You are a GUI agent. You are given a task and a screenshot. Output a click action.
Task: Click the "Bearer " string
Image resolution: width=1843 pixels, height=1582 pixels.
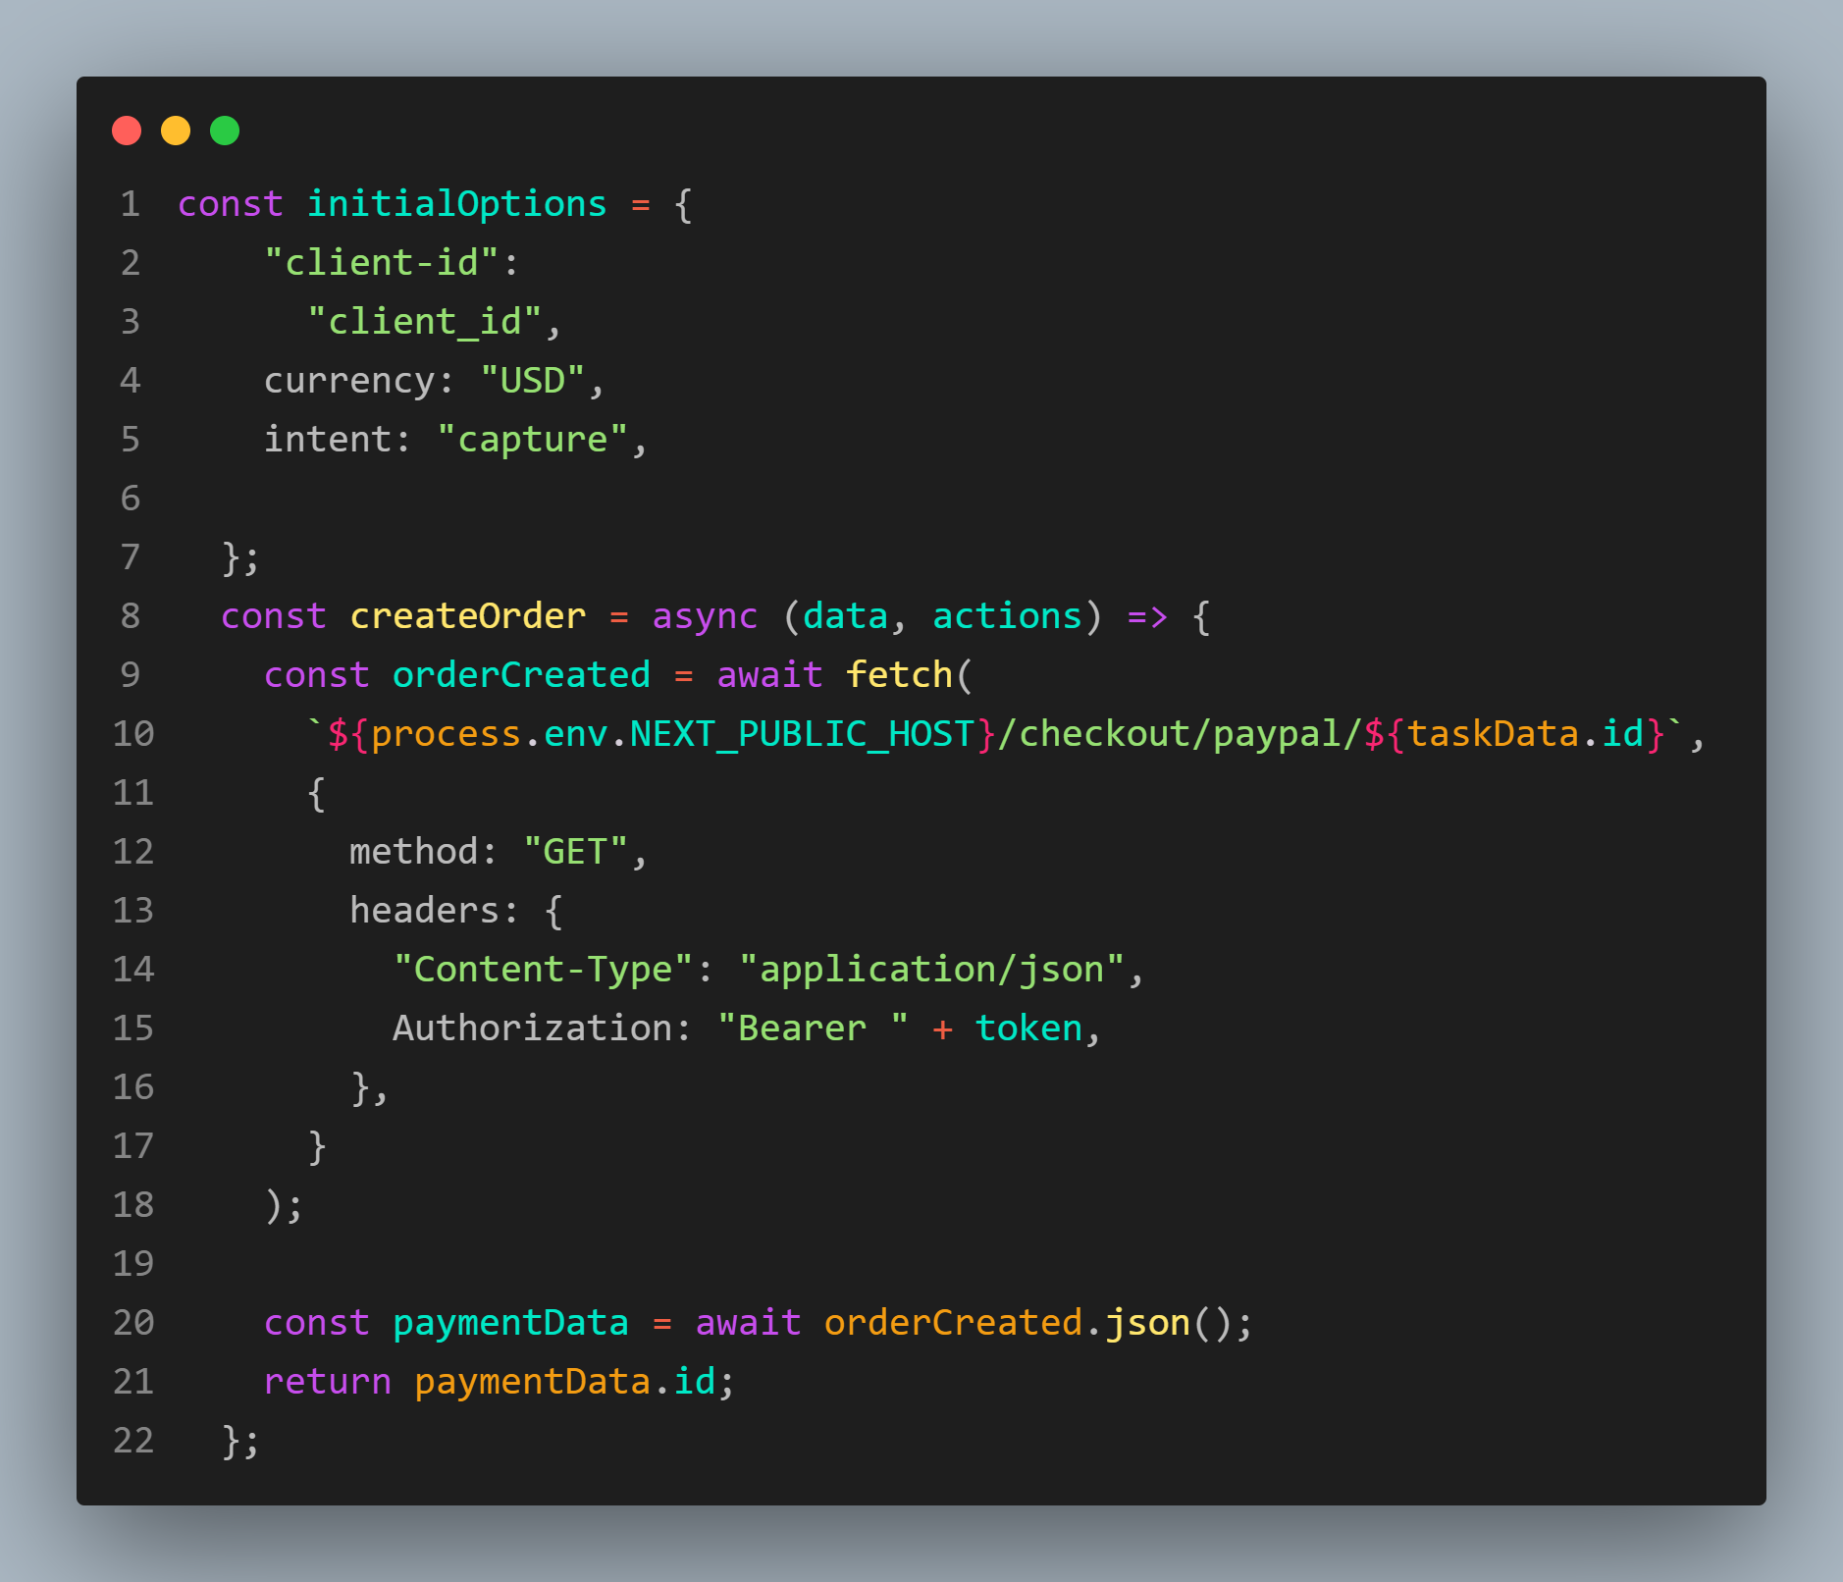click(813, 1028)
